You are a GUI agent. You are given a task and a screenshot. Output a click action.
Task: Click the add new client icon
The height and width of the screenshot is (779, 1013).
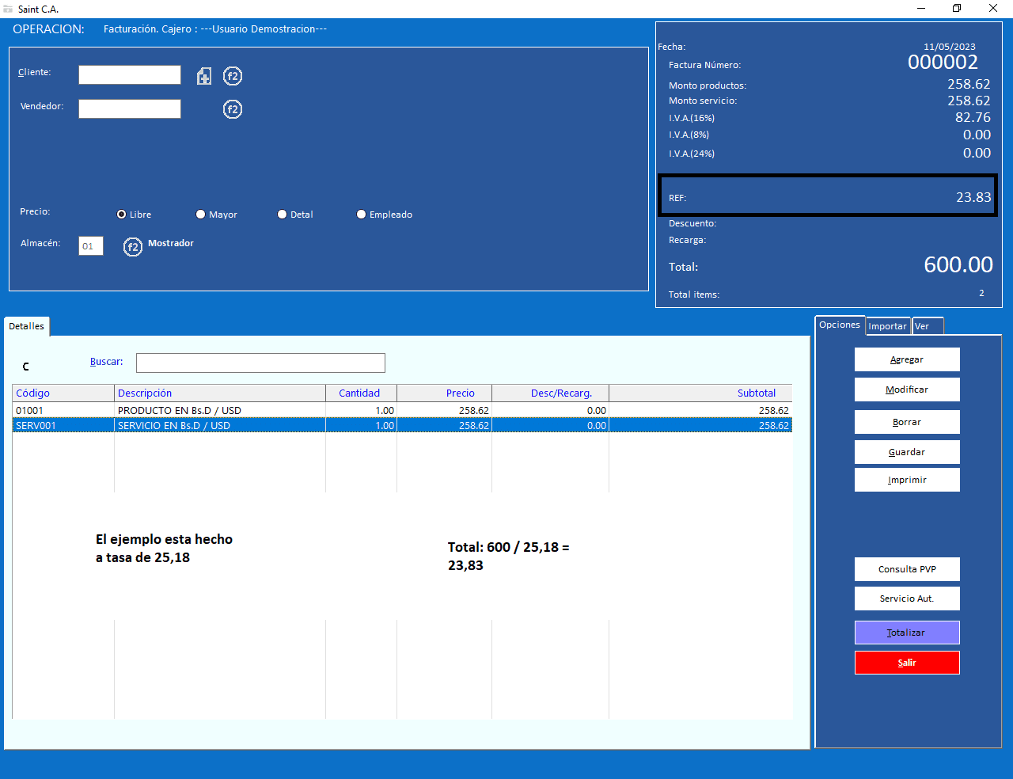click(204, 76)
